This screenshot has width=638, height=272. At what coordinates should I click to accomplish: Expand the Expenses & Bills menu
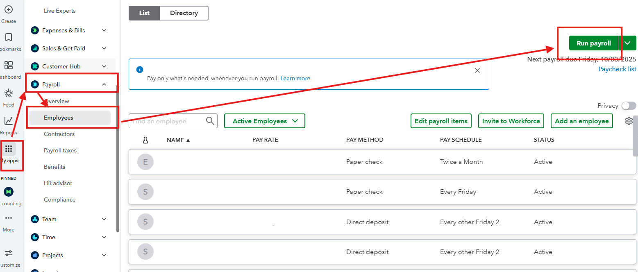104,30
